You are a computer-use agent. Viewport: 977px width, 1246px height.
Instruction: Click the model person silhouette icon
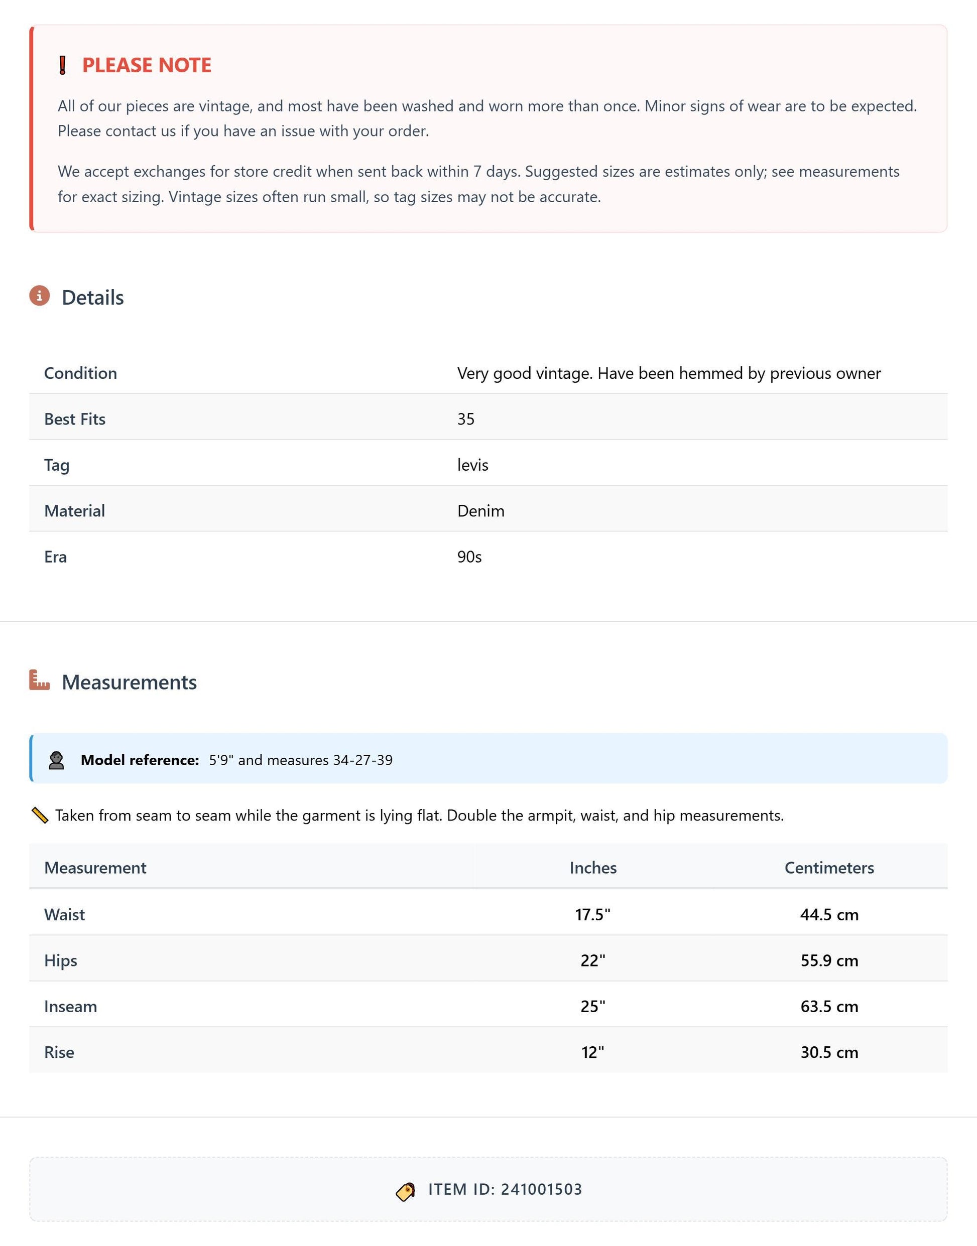point(56,760)
